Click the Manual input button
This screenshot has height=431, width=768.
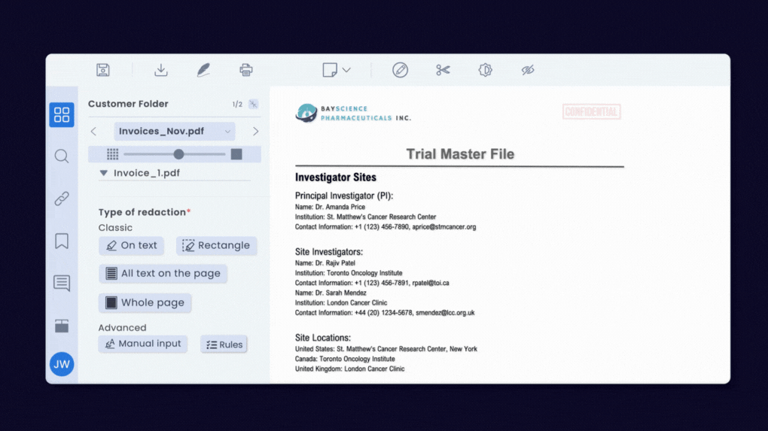coord(142,344)
